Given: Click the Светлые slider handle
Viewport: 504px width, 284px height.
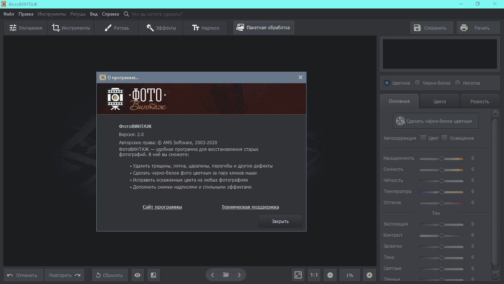Looking at the screenshot, I should 441,269.
